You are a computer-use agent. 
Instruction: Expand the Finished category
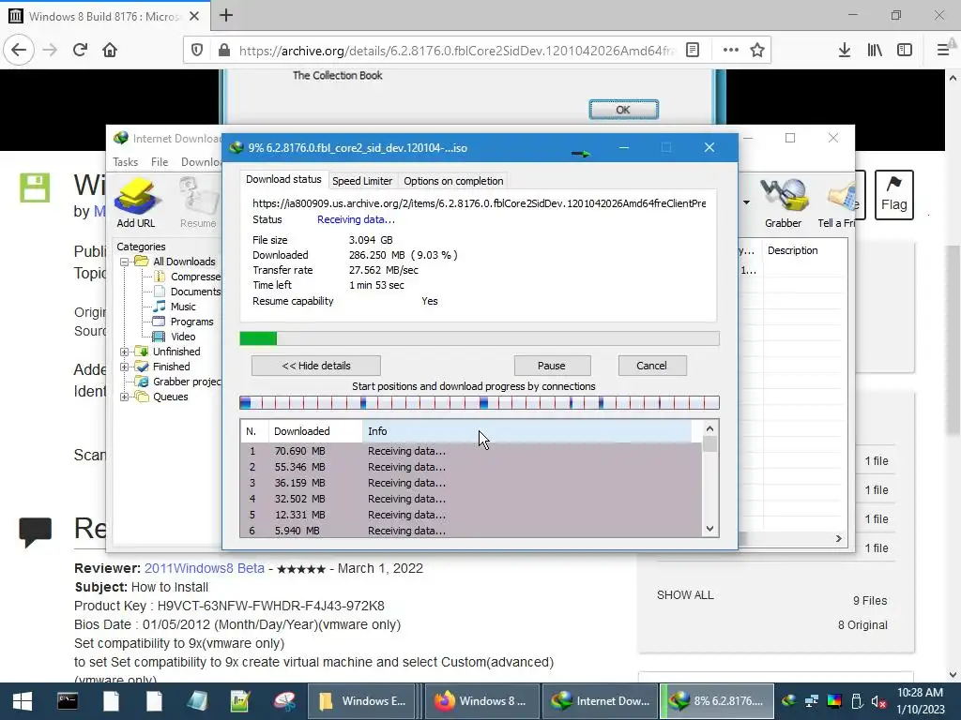coord(125,367)
